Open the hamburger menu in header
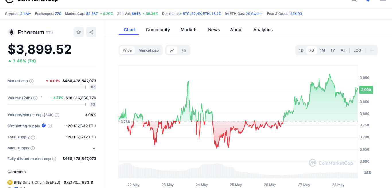This screenshot has height=188, width=392. click(x=383, y=1)
